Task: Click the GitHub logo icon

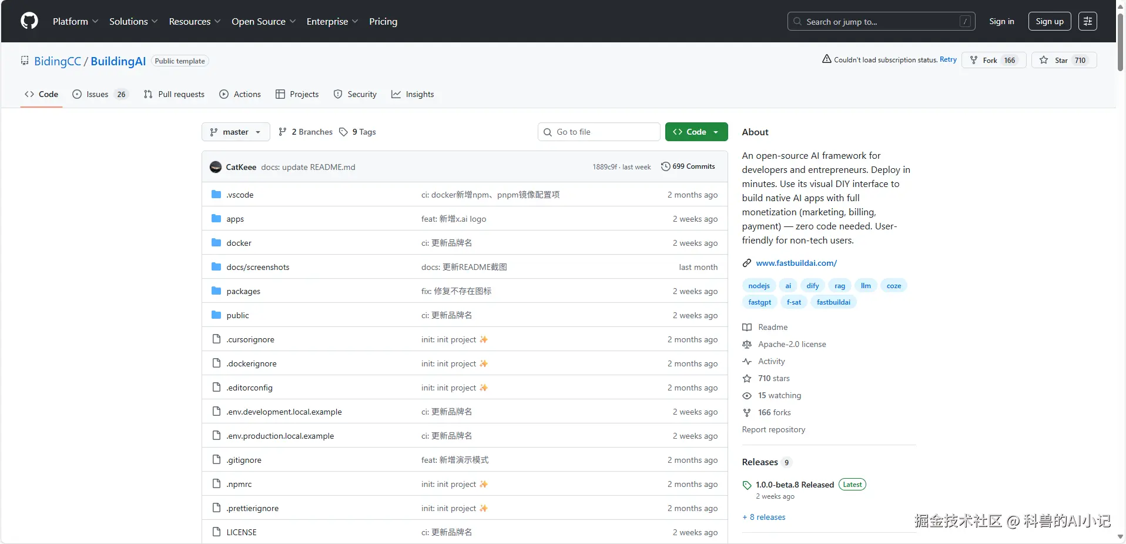Action: pos(29,21)
